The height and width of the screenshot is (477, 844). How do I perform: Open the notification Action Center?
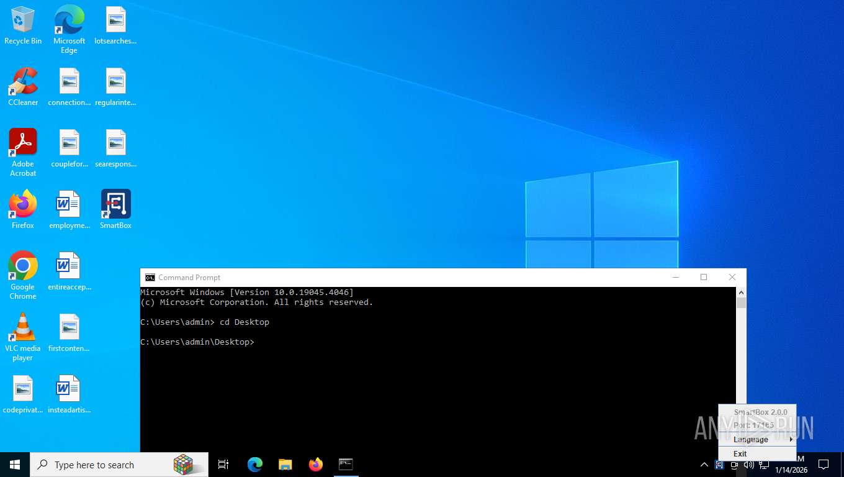point(824,465)
